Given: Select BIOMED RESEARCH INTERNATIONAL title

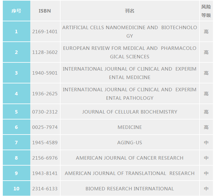Looking at the screenshot, I should click(x=130, y=189).
